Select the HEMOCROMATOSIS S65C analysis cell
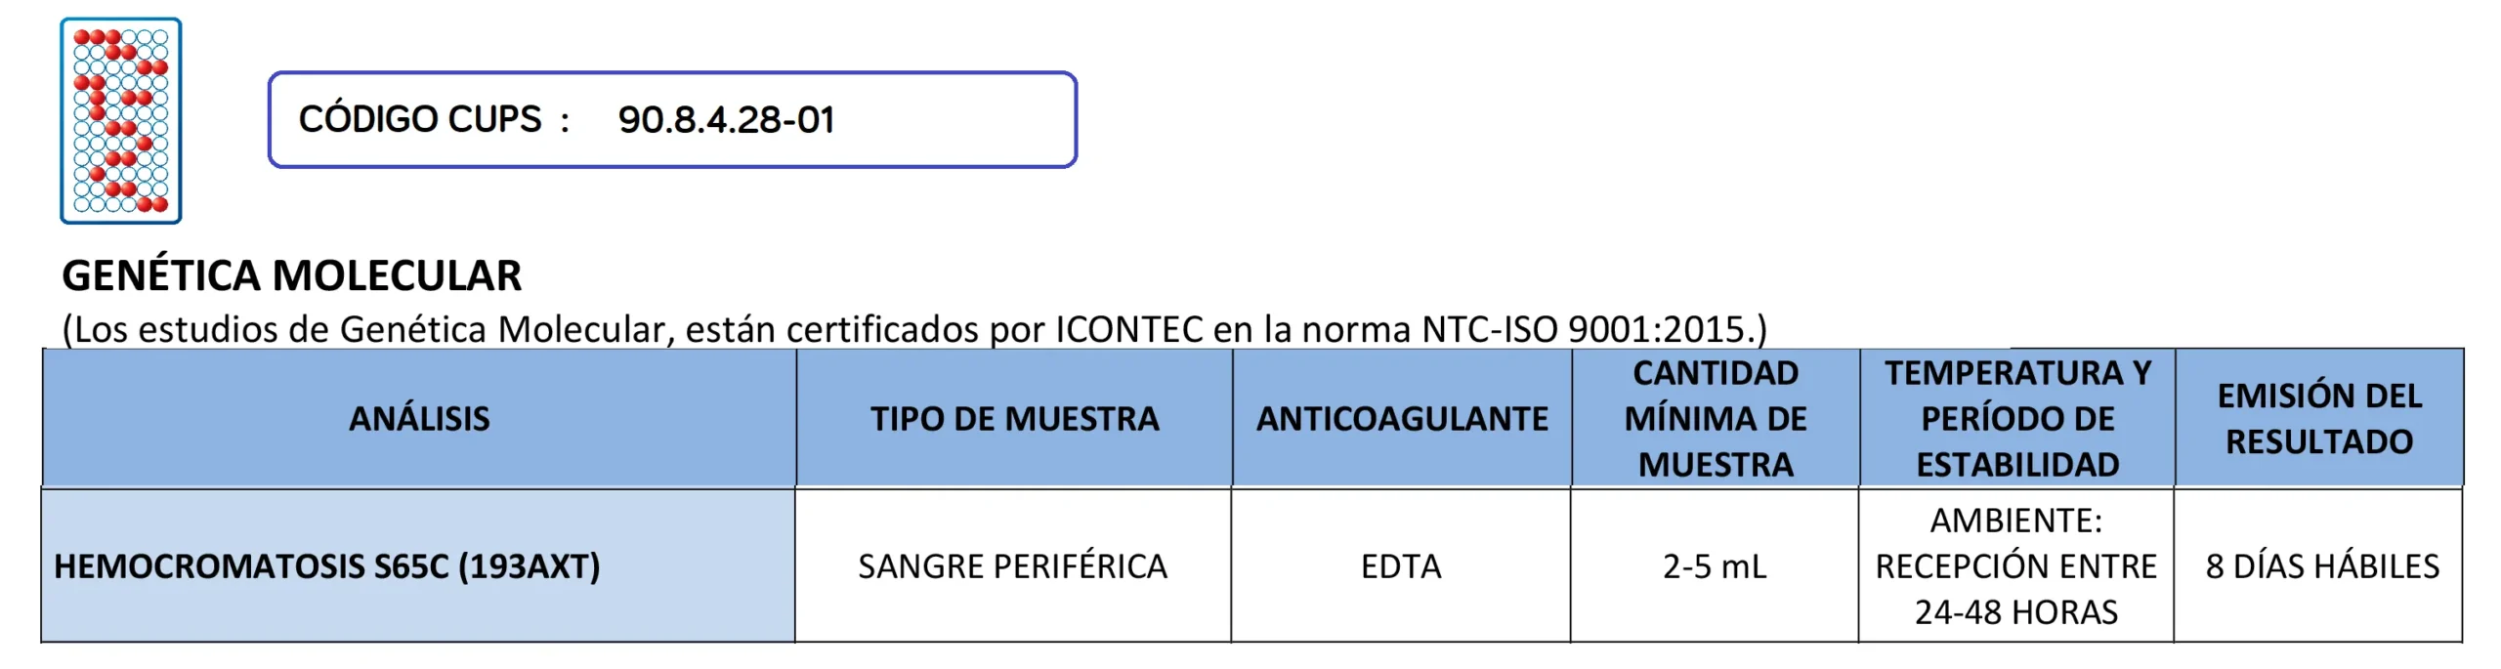2501x669 pixels. click(249, 566)
